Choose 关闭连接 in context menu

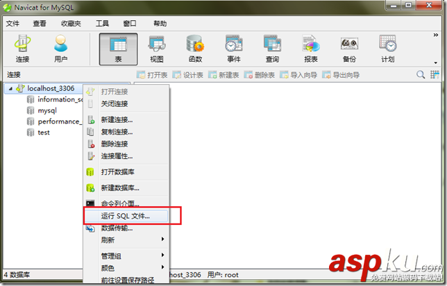(x=126, y=104)
